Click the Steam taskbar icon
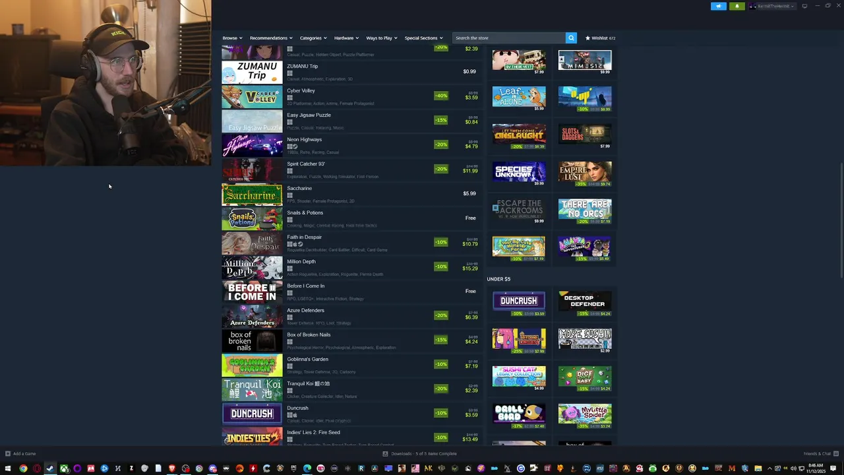Viewport: 844px width, 475px height. tap(50, 468)
